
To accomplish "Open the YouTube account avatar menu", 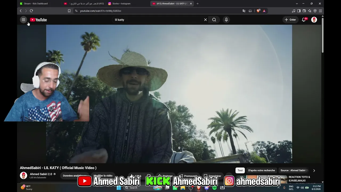I will point(314,20).
